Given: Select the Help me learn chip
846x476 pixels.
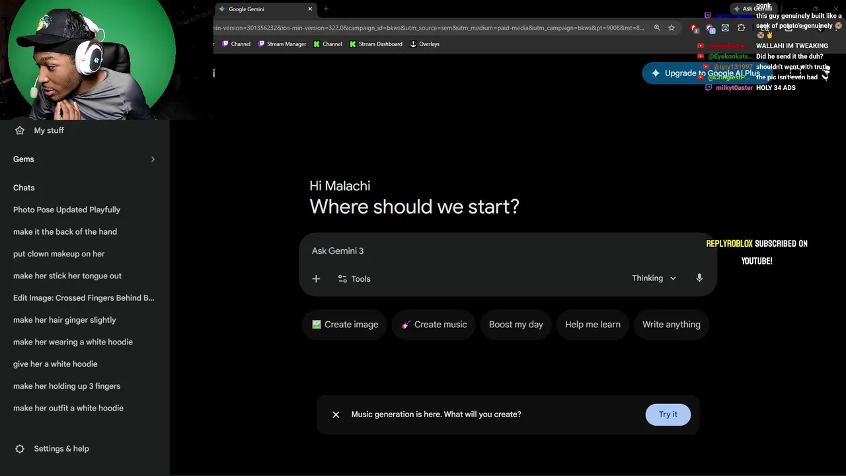Looking at the screenshot, I should pos(593,325).
